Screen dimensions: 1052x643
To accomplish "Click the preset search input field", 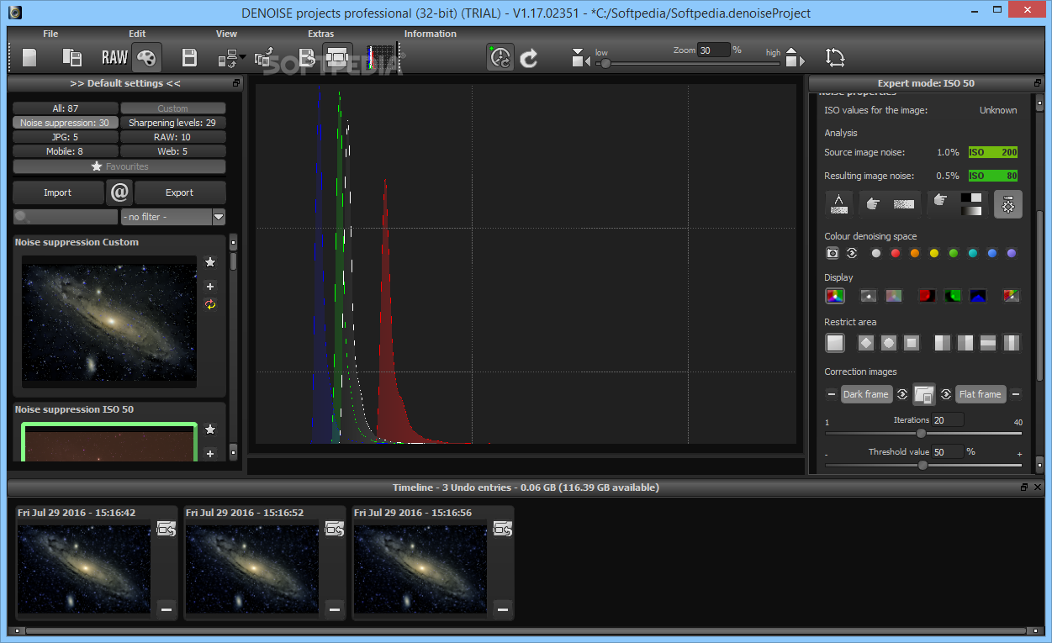I will tap(66, 217).
